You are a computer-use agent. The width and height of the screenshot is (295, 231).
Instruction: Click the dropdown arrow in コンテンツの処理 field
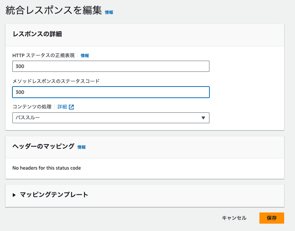click(203, 118)
